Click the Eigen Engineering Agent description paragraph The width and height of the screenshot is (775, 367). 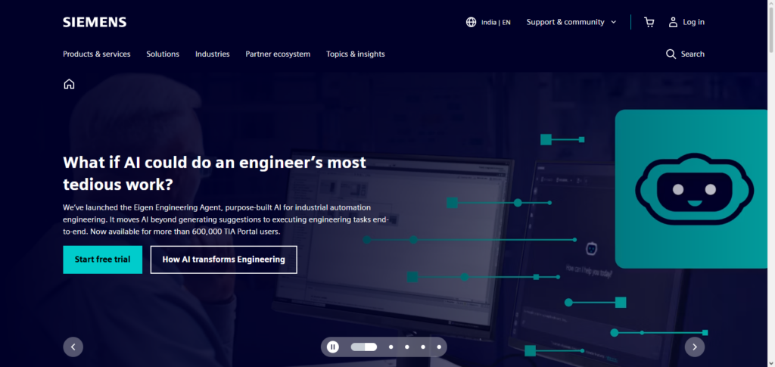pyautogui.click(x=226, y=219)
